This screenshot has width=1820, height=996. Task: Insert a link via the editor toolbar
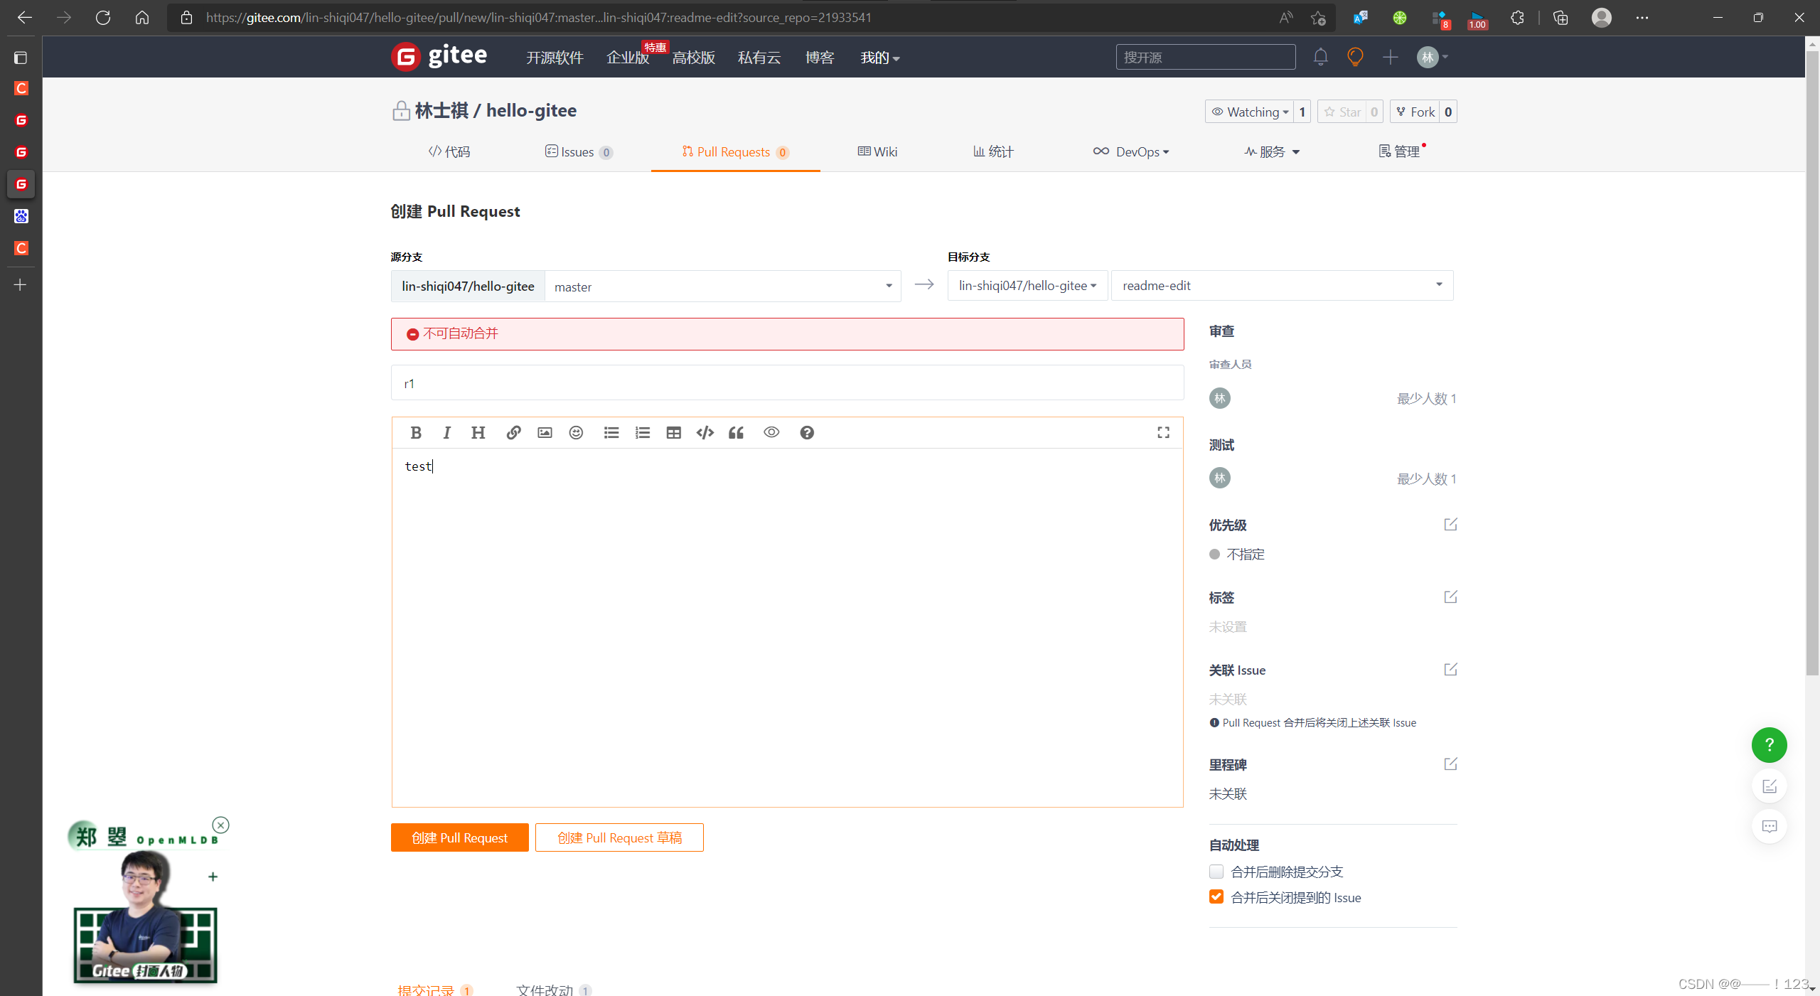coord(513,432)
